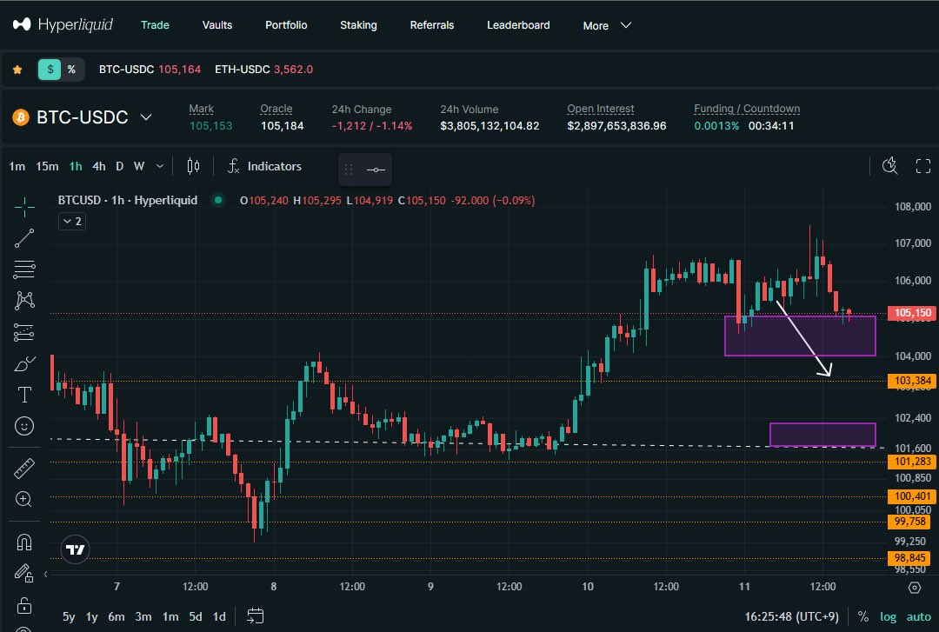Select the crosshair cursor tool
Image resolution: width=939 pixels, height=632 pixels.
(24, 207)
